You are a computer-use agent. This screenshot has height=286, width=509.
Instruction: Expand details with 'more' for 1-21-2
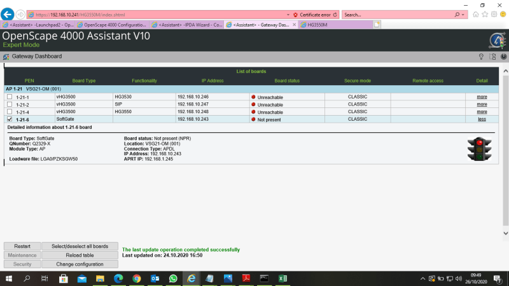482,104
